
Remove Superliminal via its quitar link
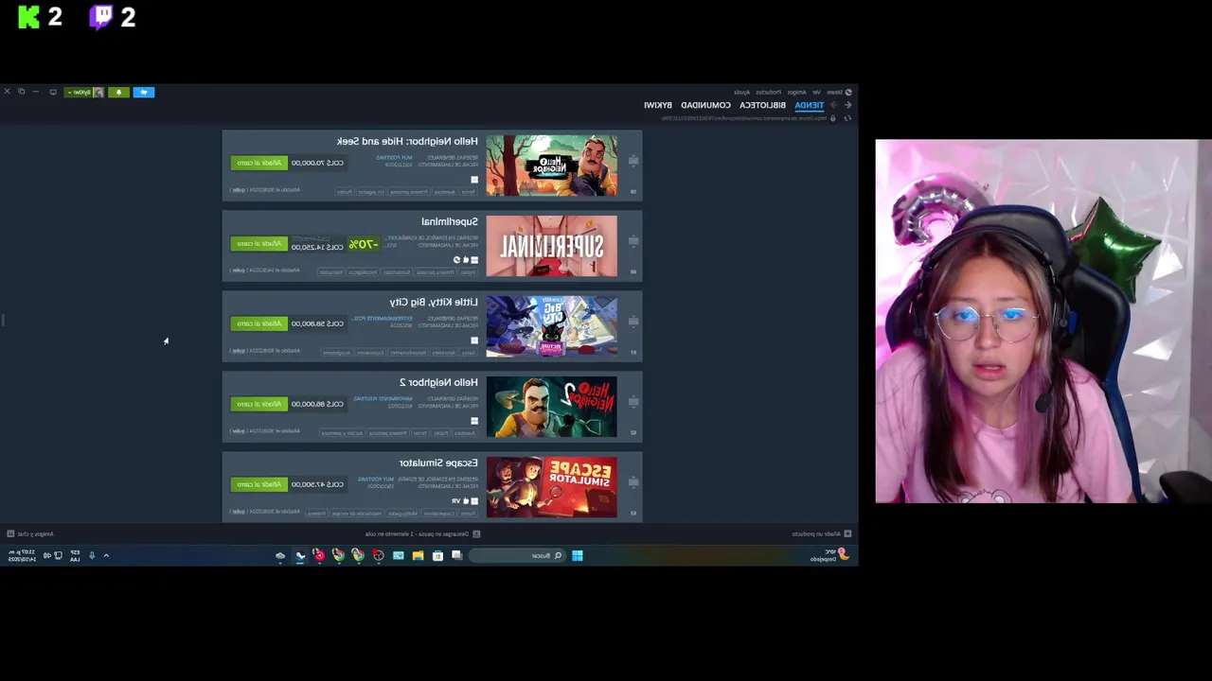(x=239, y=271)
